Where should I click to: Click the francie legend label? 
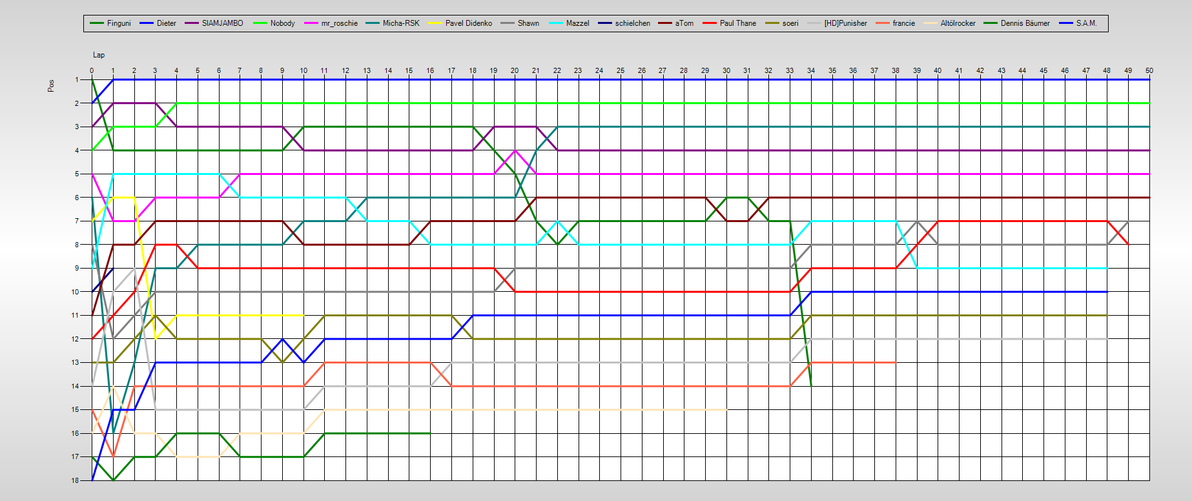[903, 23]
